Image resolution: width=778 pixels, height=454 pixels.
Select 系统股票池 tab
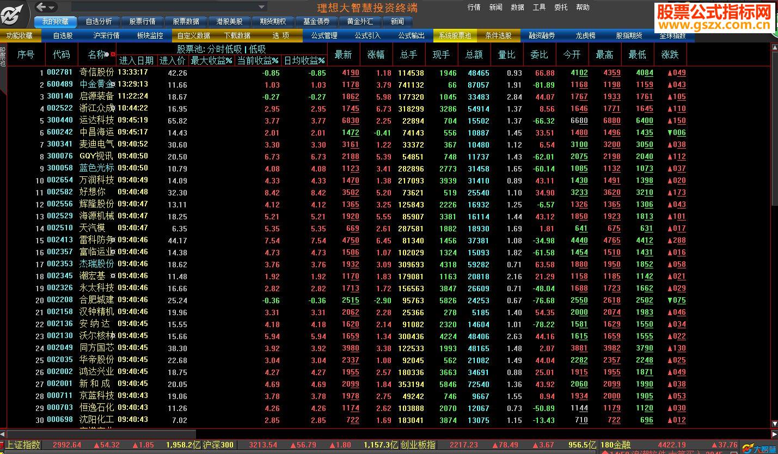(455, 35)
